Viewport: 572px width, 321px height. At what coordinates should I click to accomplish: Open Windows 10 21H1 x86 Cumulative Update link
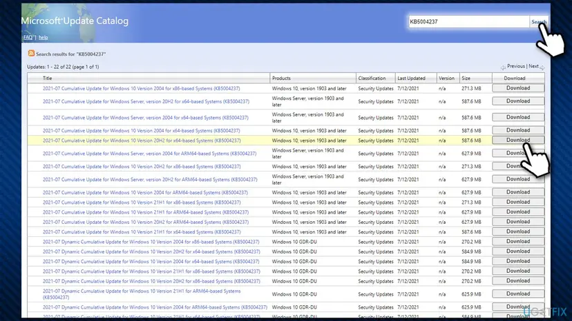click(x=142, y=202)
